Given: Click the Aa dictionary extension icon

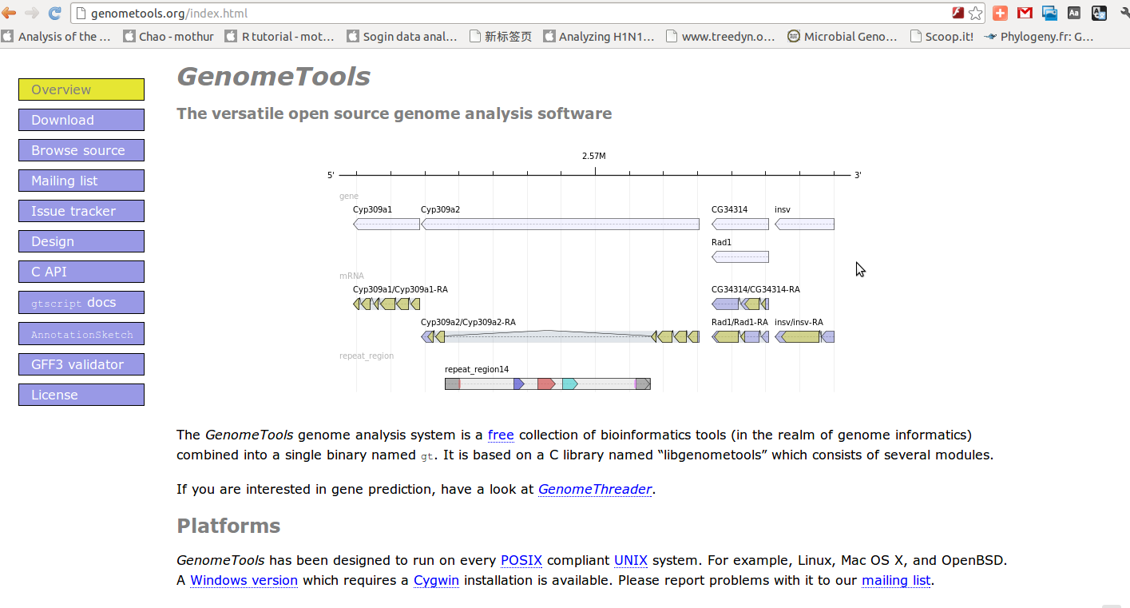Looking at the screenshot, I should (1074, 13).
